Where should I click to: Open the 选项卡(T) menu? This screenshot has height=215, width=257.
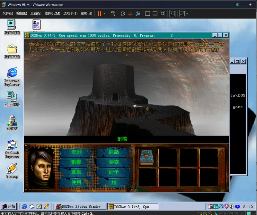tap(70, 13)
